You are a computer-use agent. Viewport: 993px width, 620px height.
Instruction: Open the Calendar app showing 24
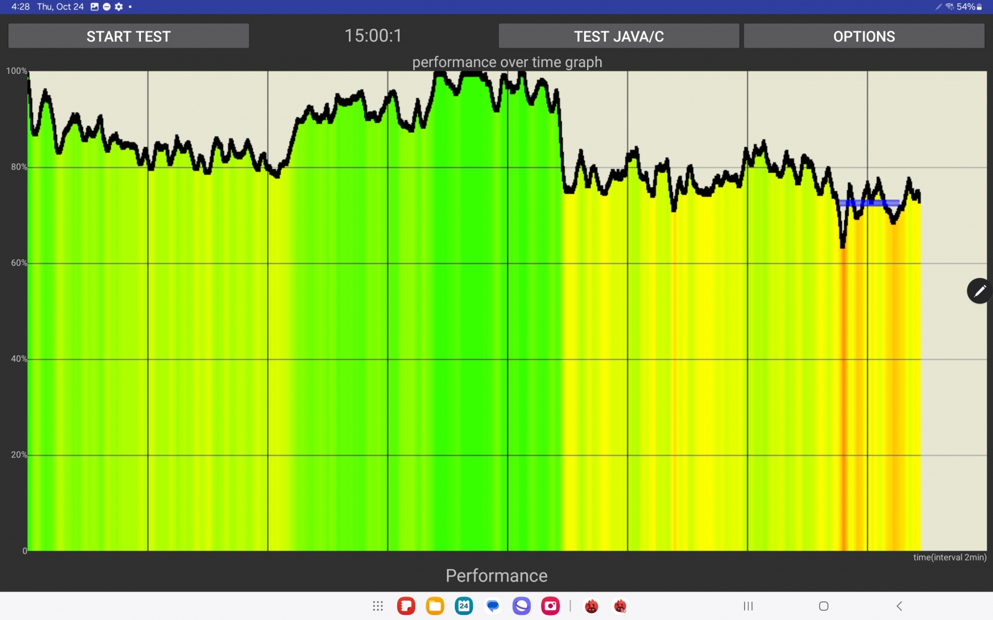click(464, 606)
